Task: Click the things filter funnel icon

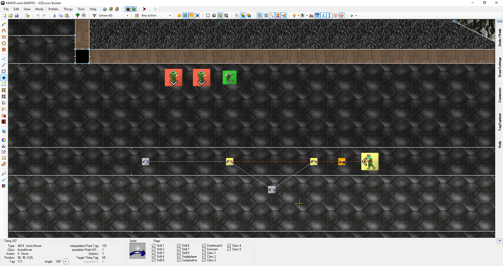Action: pos(94,15)
